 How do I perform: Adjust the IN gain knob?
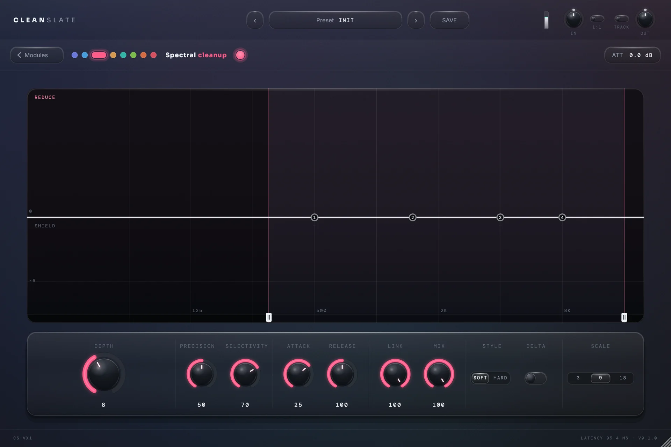click(573, 20)
